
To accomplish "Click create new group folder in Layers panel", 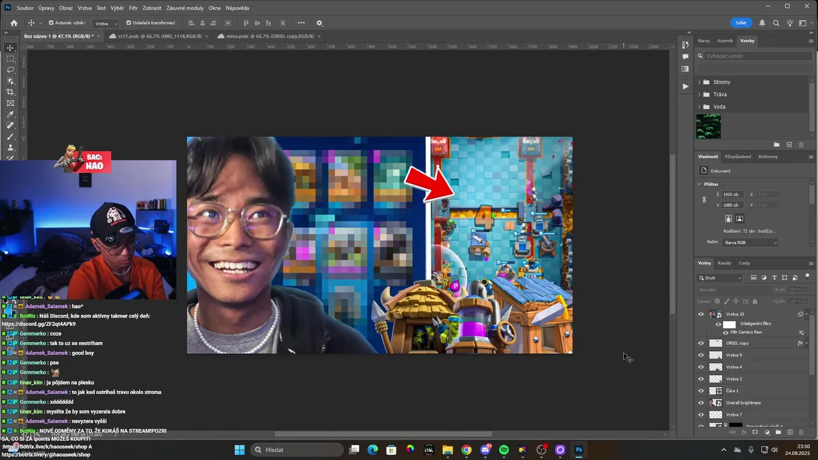I will tap(778, 433).
